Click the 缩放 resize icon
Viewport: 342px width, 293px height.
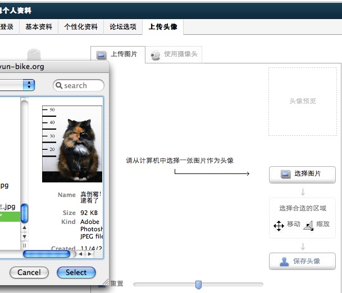[308, 226]
